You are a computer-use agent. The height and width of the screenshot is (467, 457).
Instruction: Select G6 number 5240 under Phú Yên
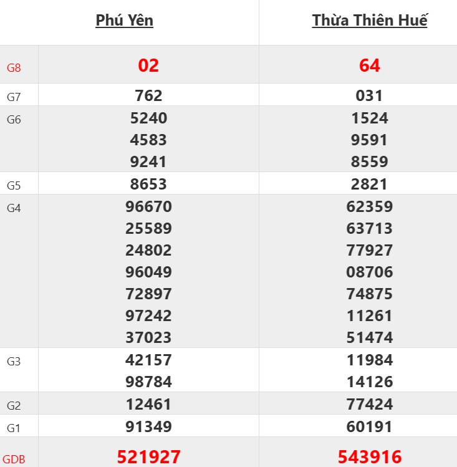click(x=148, y=118)
